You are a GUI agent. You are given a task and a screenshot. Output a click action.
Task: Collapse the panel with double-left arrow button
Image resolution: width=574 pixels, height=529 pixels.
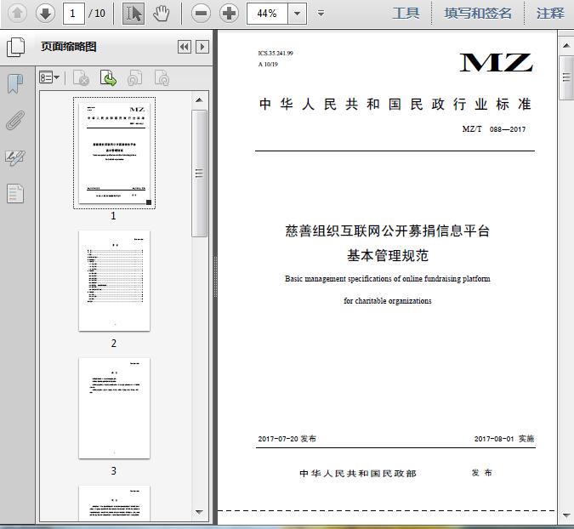tap(184, 47)
